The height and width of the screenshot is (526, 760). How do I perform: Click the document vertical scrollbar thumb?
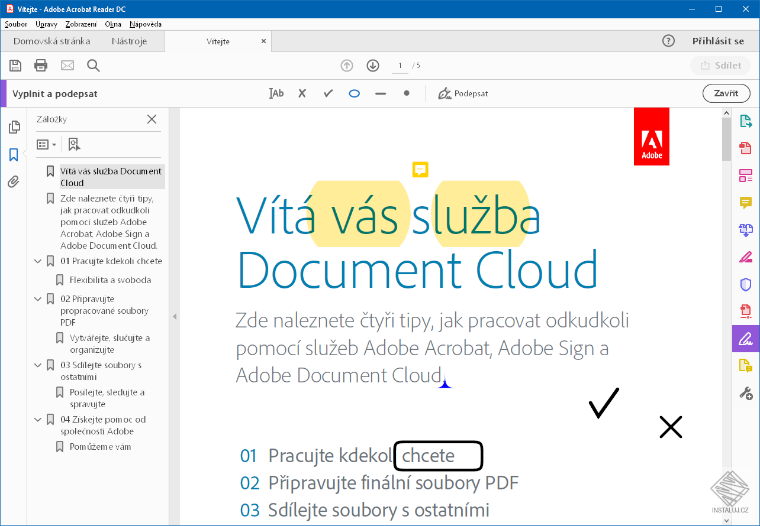(x=727, y=139)
